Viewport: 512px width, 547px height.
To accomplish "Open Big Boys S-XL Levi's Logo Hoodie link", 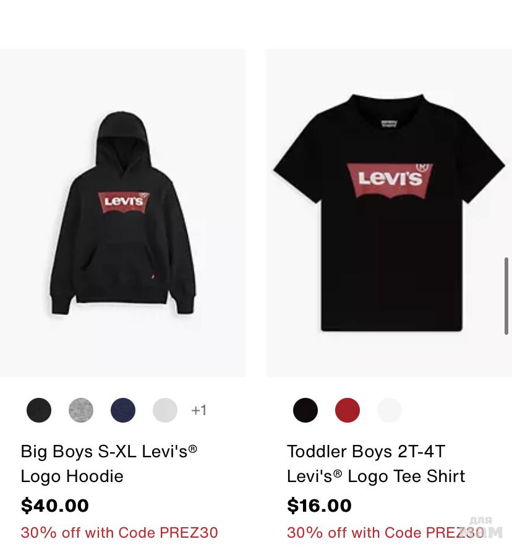I will (109, 463).
